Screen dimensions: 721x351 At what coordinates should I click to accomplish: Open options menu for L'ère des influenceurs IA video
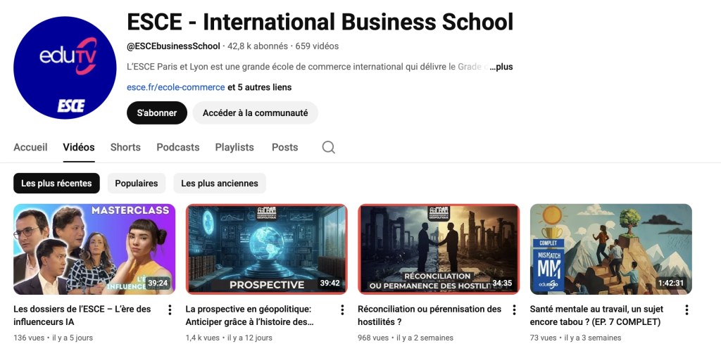tap(170, 309)
